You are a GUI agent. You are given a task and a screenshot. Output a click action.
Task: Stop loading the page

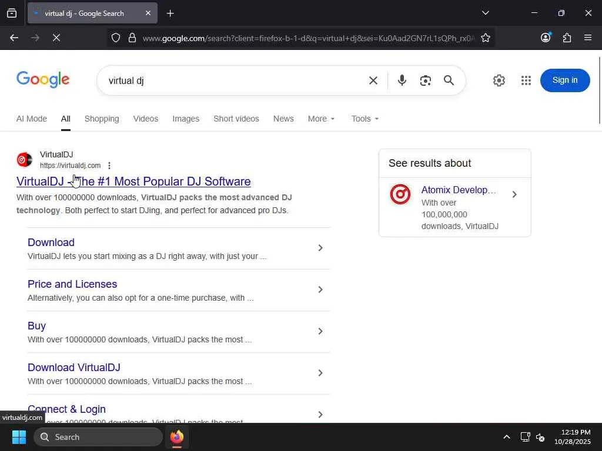56,38
